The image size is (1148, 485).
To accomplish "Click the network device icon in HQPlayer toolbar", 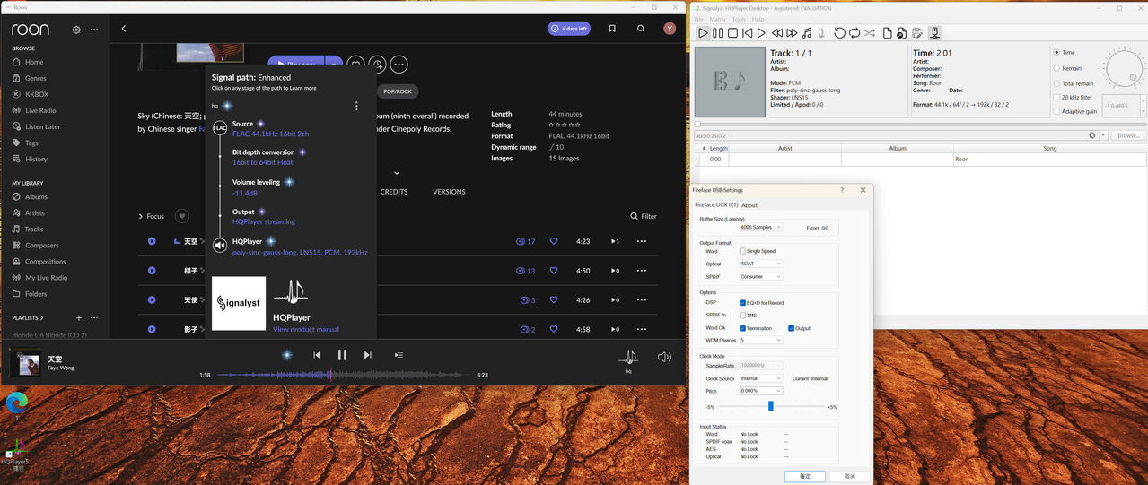I will point(934,33).
